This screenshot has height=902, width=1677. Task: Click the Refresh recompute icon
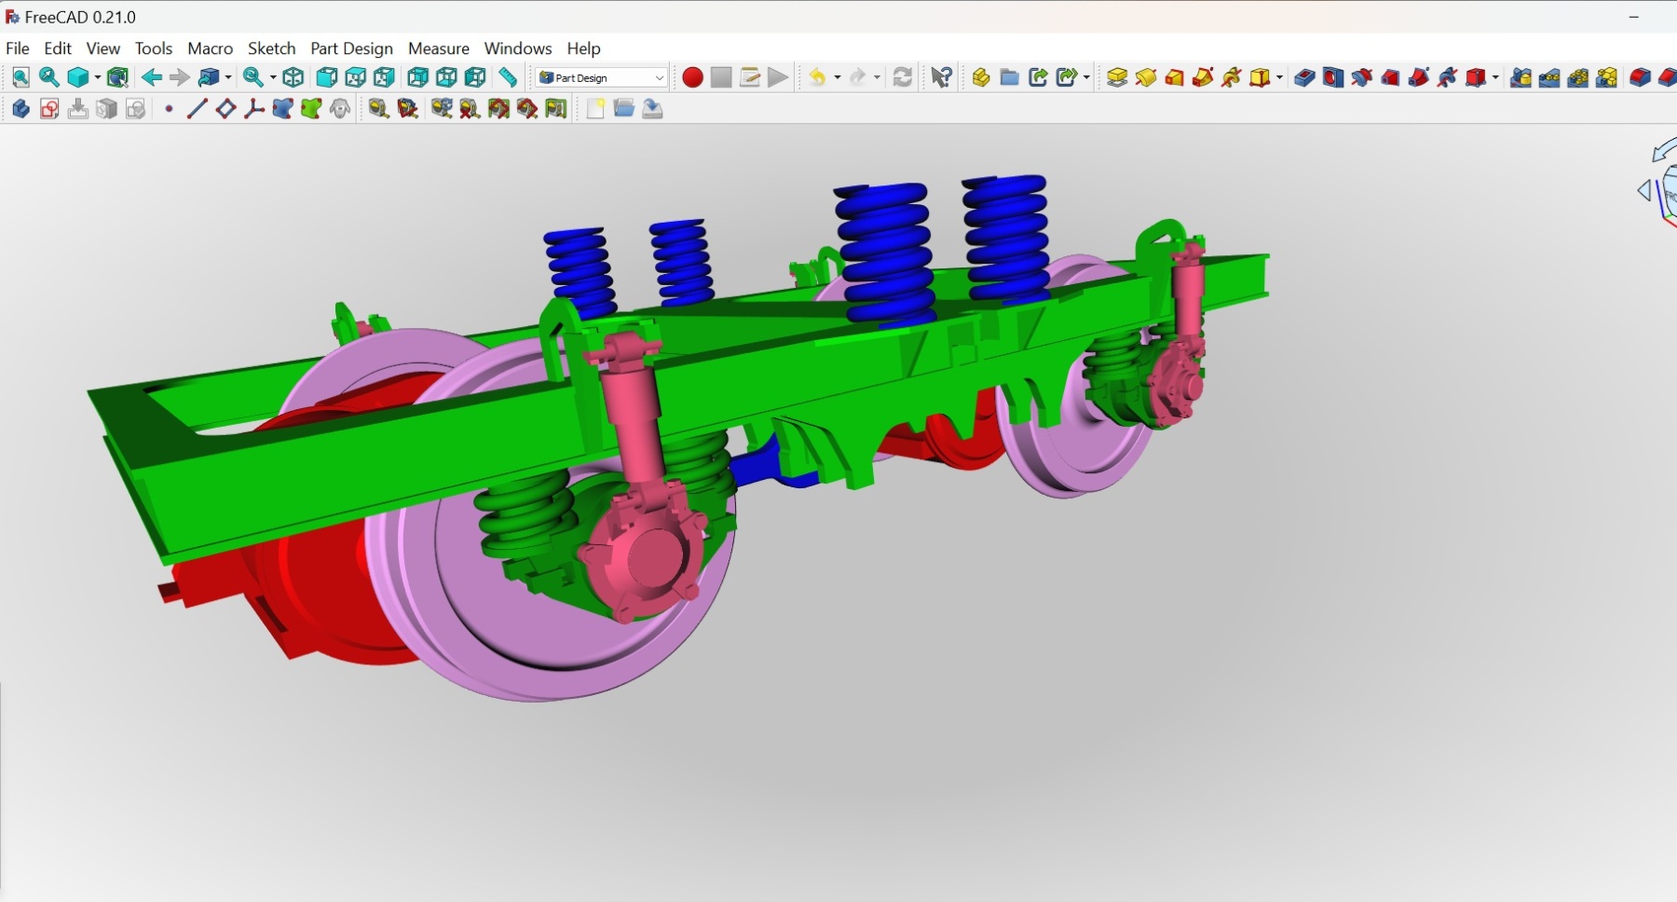(x=902, y=77)
